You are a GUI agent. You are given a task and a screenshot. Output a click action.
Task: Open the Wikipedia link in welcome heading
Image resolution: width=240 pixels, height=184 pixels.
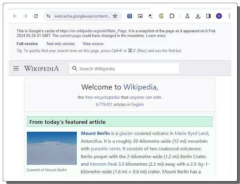click(140, 87)
